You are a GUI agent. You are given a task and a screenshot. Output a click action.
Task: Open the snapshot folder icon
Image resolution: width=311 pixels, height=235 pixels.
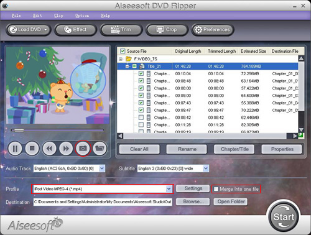100,149
